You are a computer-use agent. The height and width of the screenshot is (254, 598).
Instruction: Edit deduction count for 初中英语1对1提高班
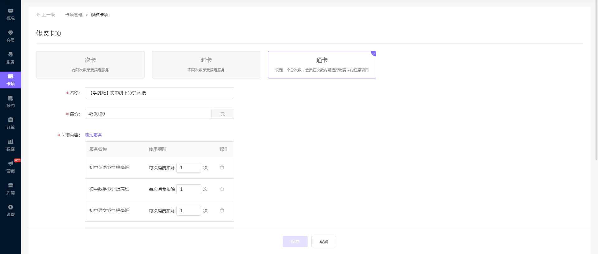pos(189,168)
